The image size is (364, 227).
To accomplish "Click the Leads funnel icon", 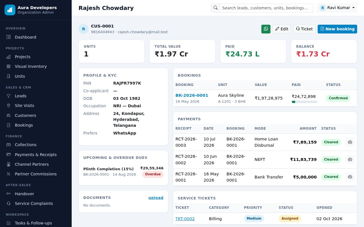I will pos(9,96).
